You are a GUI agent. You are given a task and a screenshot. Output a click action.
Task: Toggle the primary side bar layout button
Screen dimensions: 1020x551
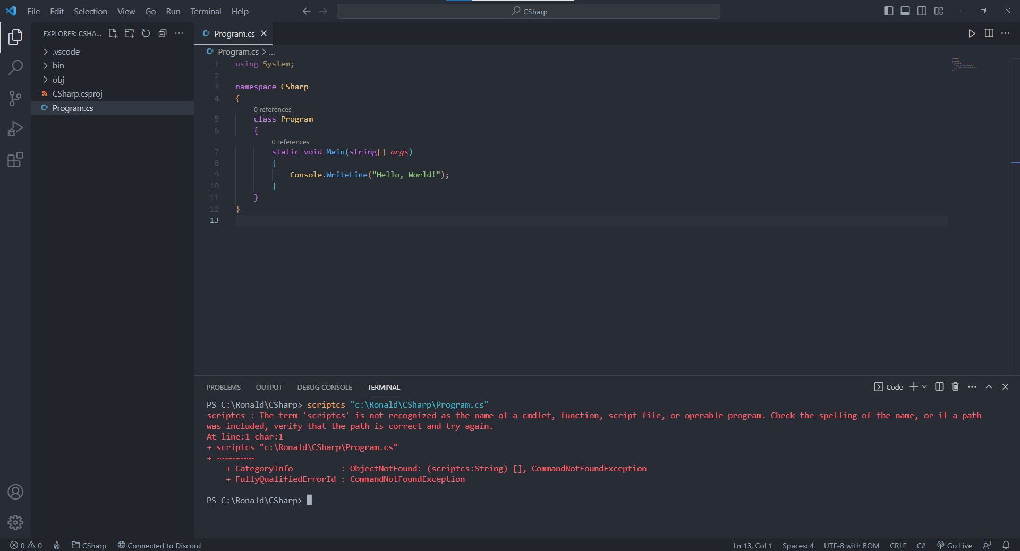coord(888,11)
